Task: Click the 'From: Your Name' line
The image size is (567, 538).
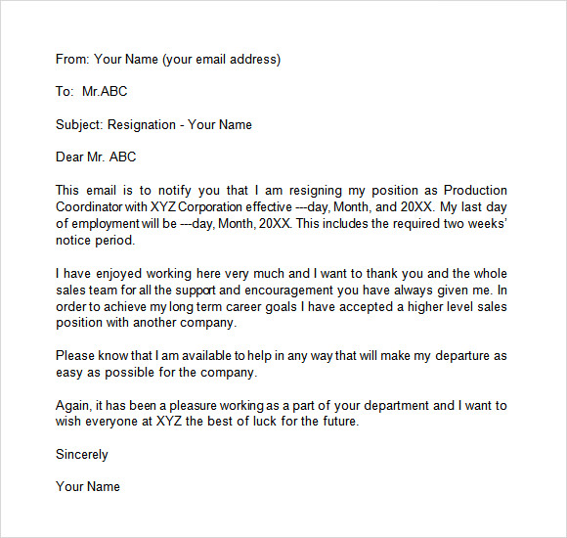Action: [x=168, y=60]
